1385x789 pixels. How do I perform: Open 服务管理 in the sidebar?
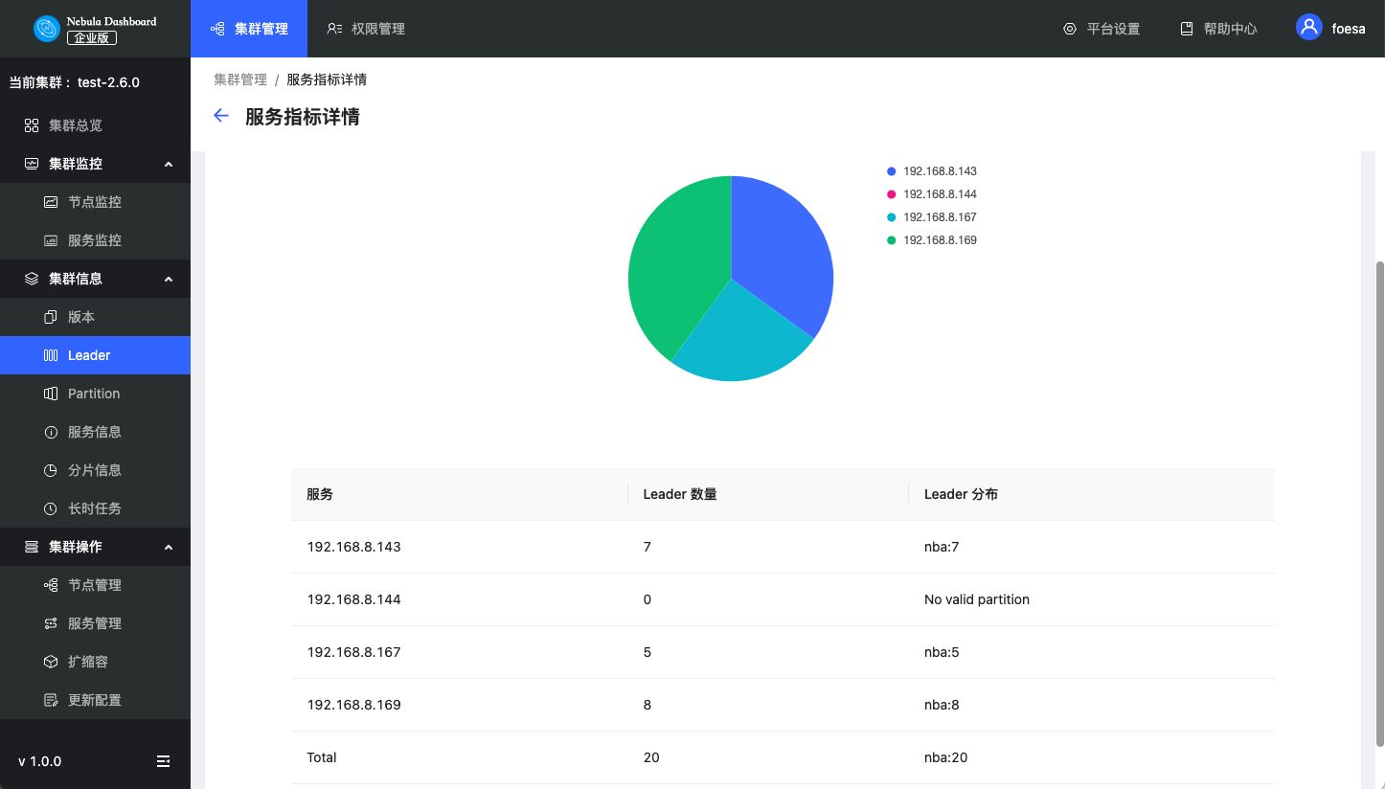click(x=94, y=623)
